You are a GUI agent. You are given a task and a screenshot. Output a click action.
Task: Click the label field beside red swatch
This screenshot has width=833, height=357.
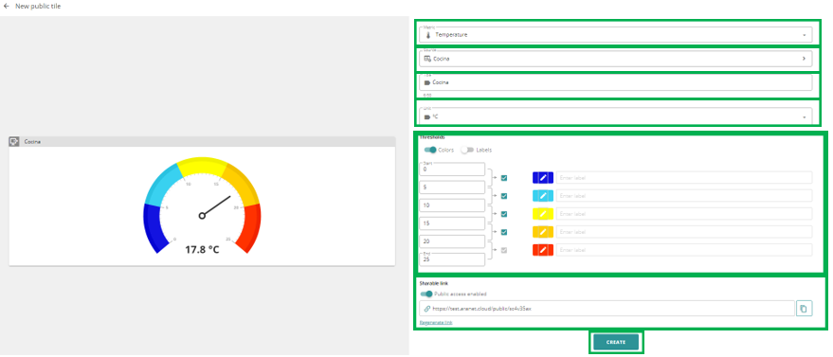(684, 250)
